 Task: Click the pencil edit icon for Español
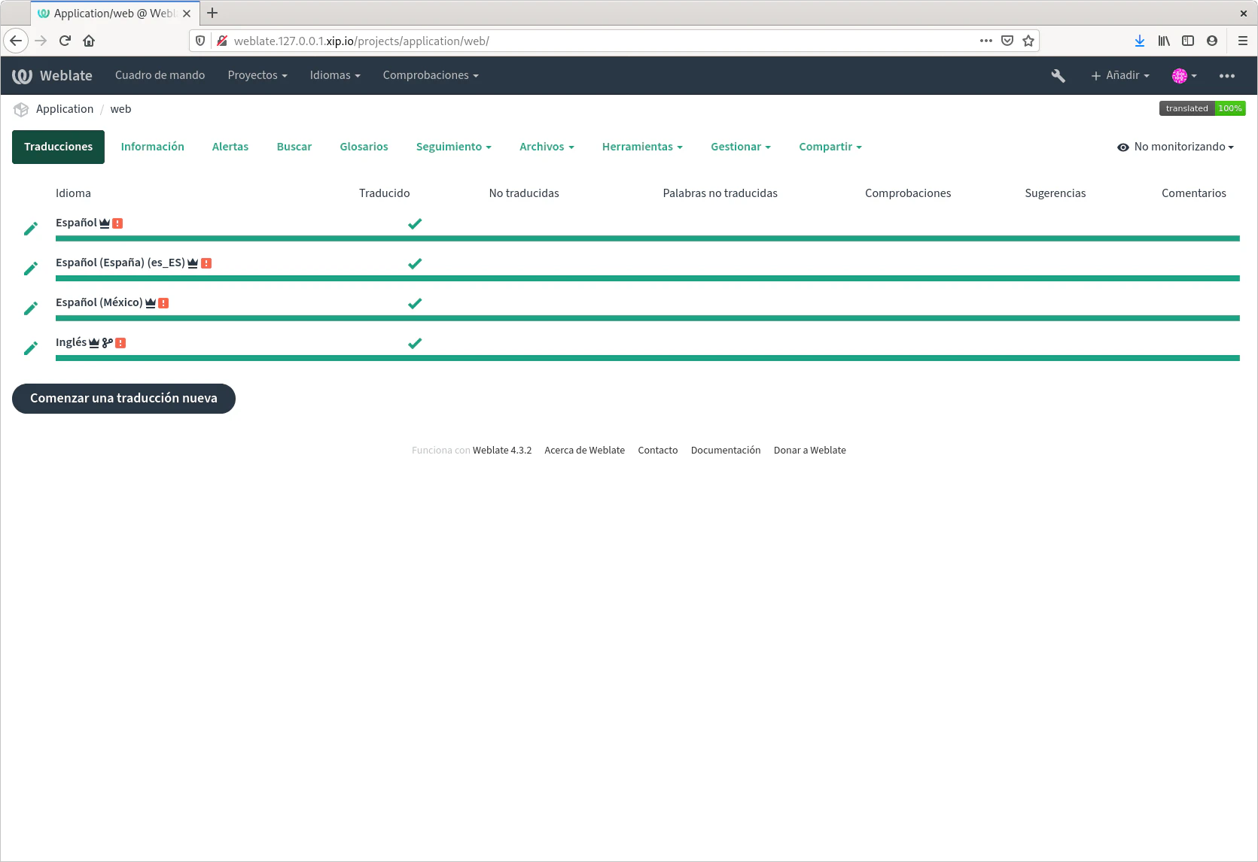31,229
